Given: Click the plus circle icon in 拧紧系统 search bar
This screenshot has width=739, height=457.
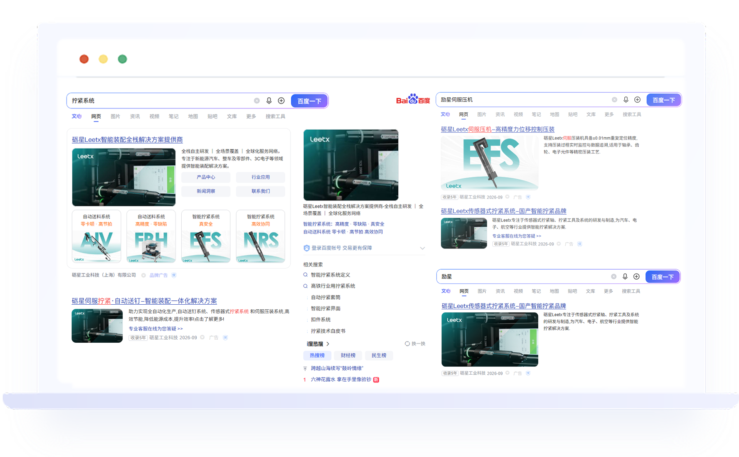Looking at the screenshot, I should [281, 101].
